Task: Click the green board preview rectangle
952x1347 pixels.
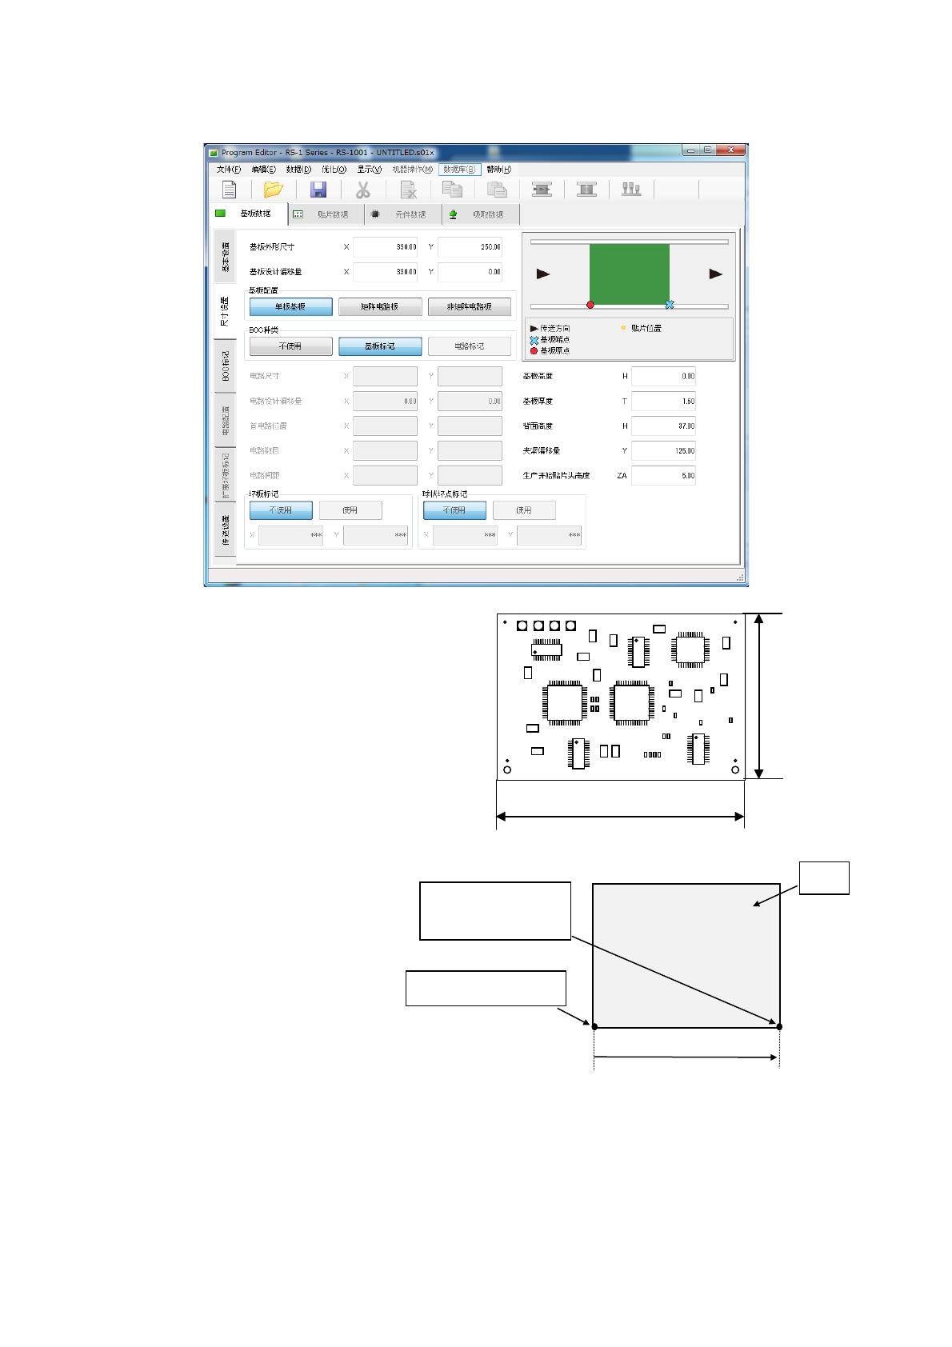Action: click(630, 274)
